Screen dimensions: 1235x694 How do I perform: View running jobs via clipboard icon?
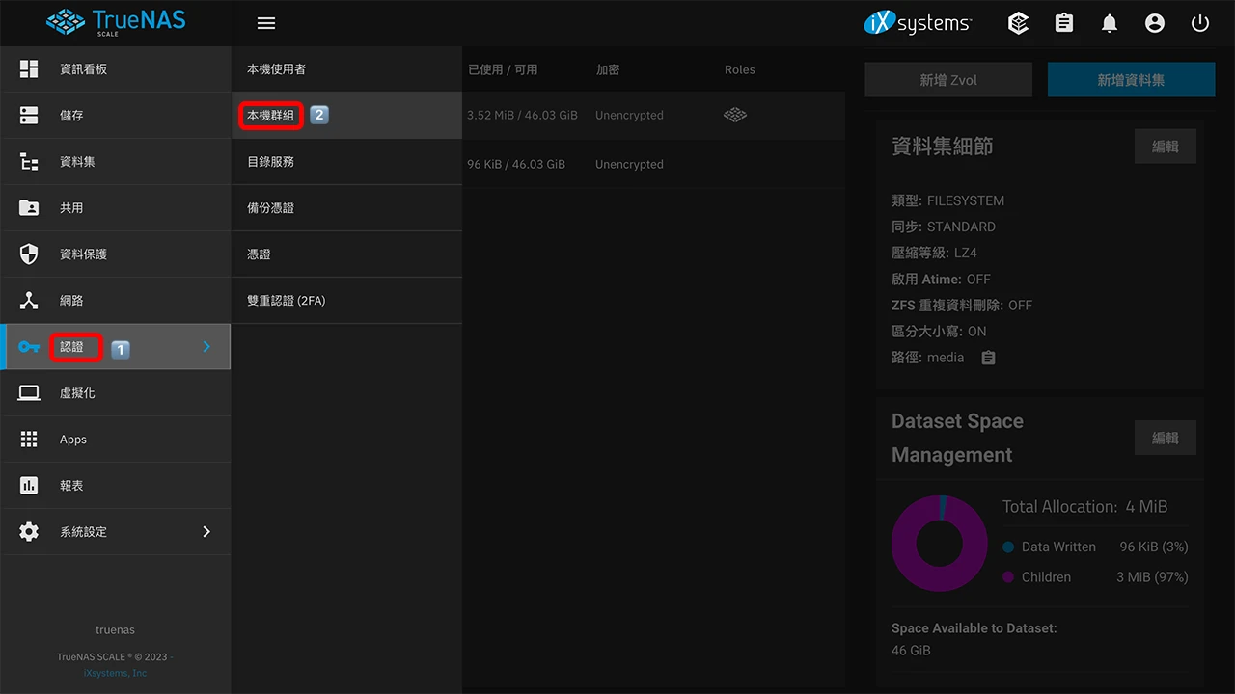pos(1063,23)
